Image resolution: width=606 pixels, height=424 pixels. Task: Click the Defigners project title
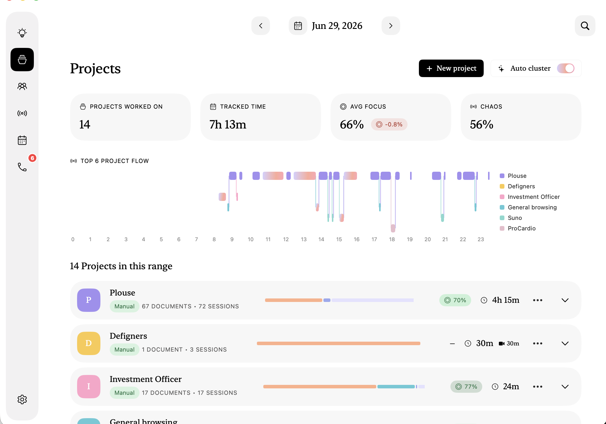tap(128, 336)
